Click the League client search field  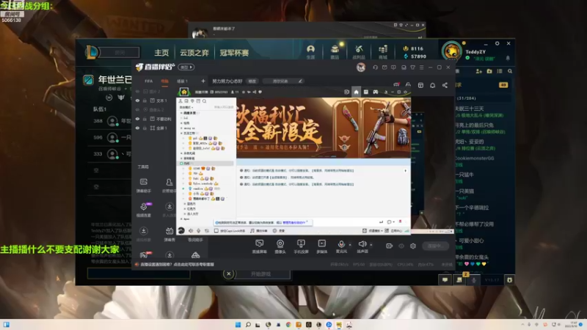coord(120,52)
